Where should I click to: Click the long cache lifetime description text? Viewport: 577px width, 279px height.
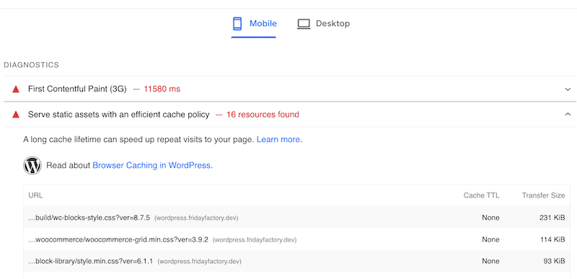[138, 140]
